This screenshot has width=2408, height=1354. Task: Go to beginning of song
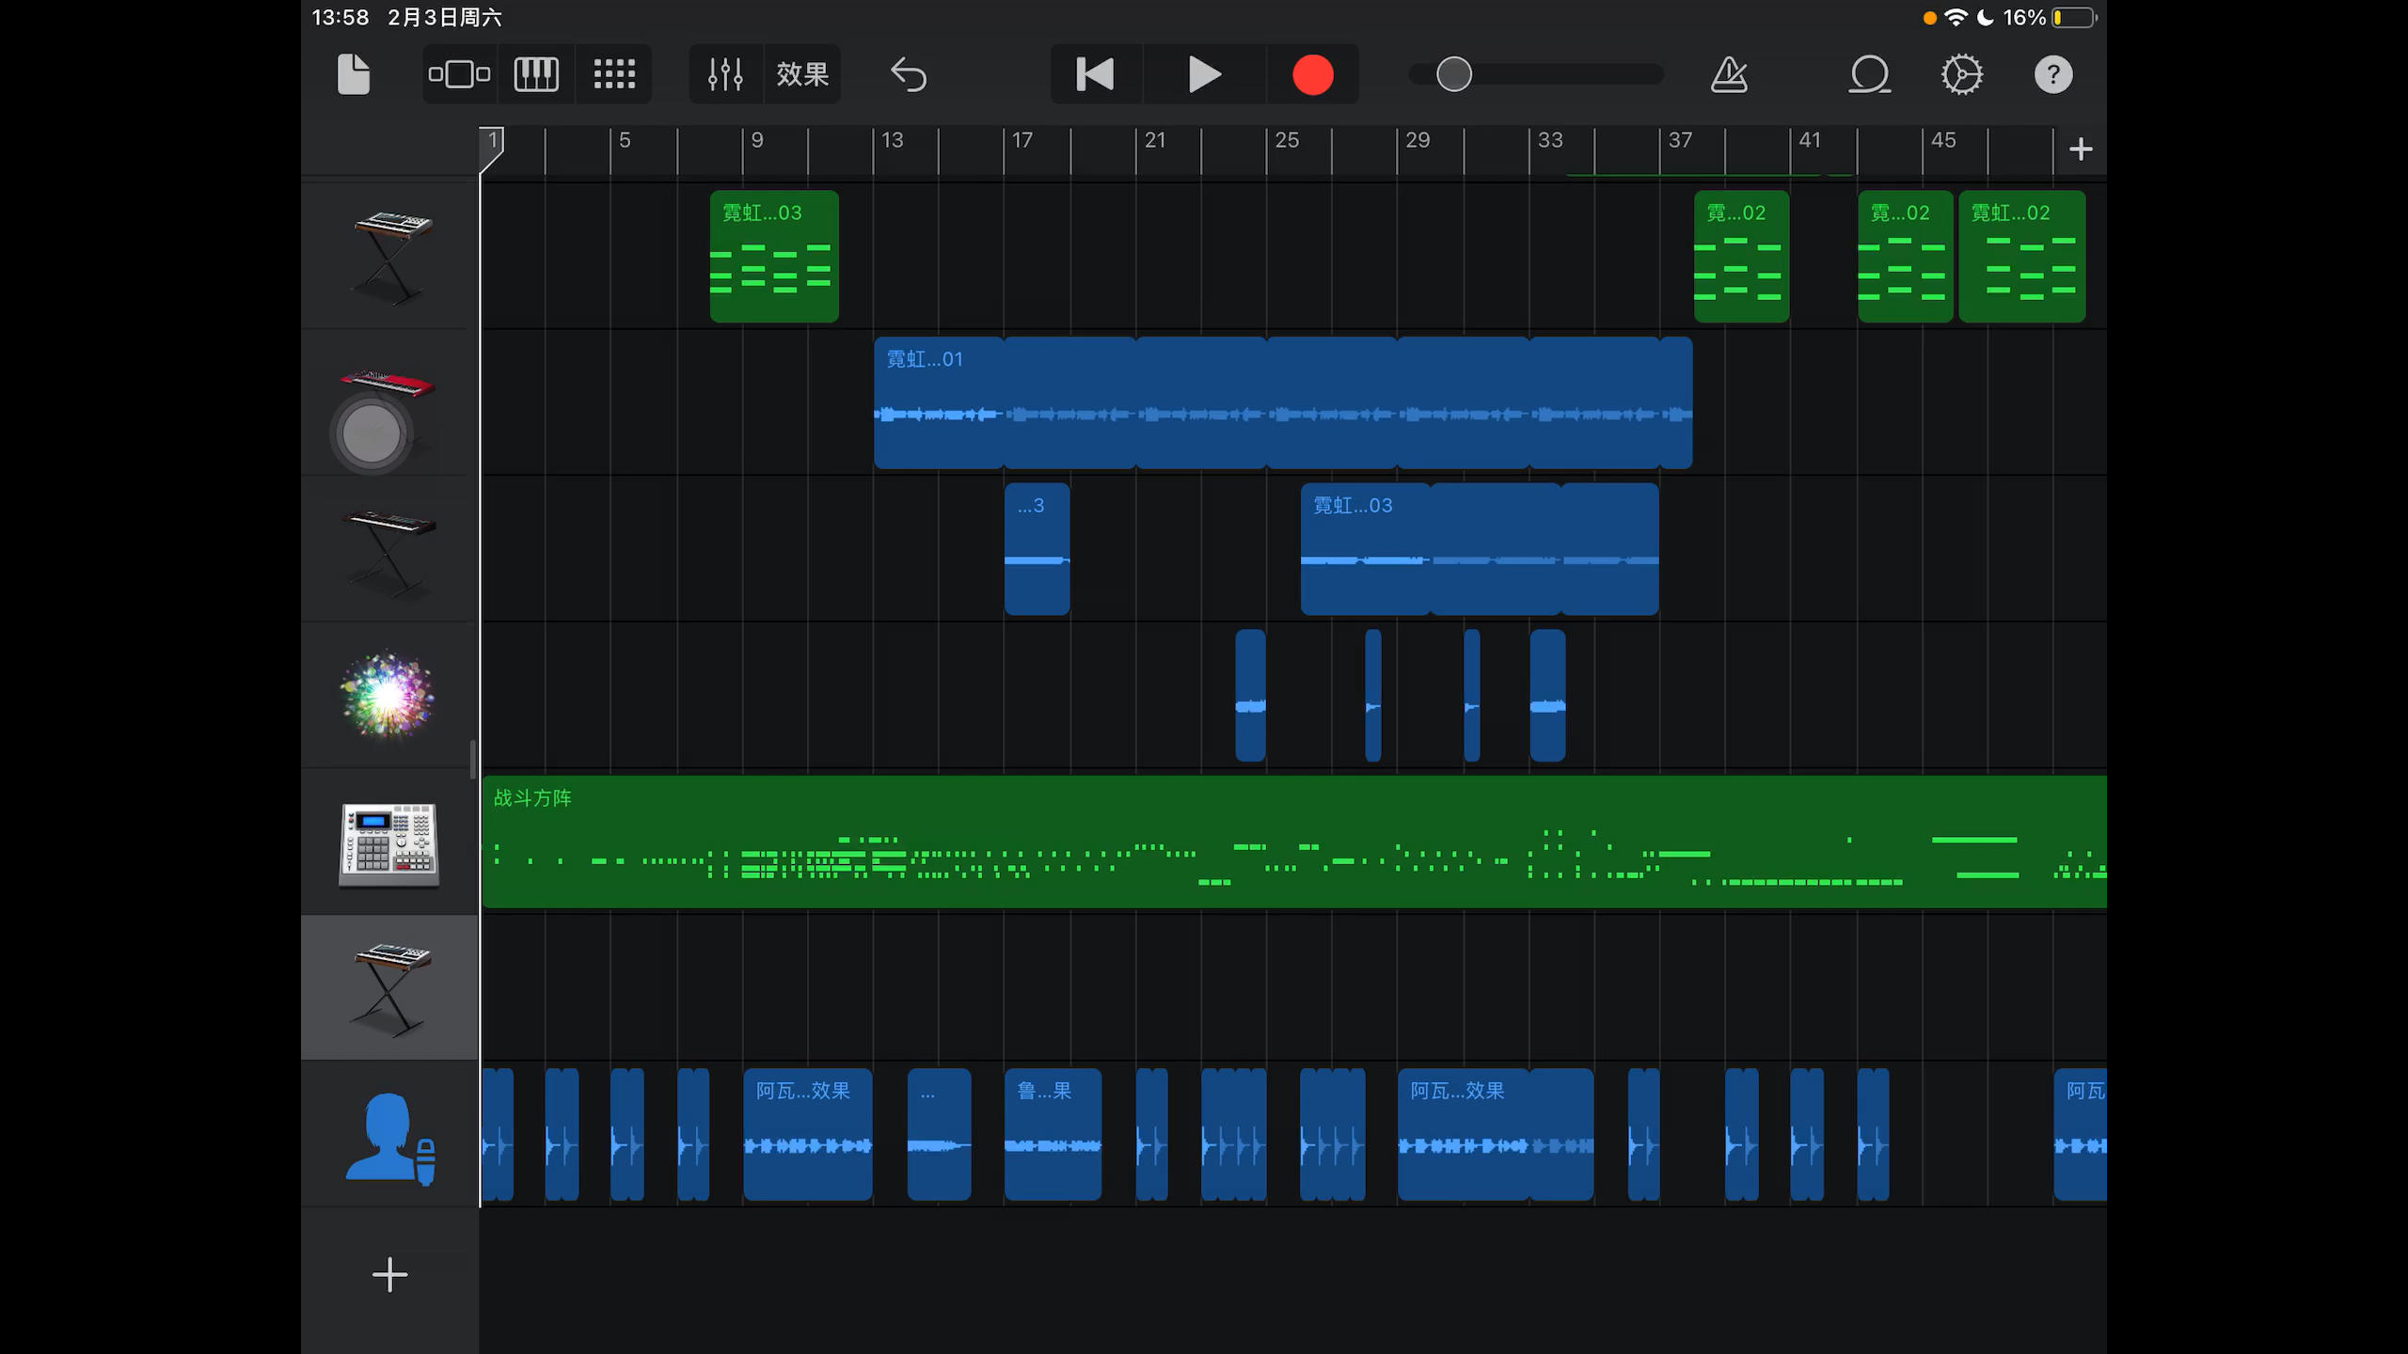click(1095, 74)
